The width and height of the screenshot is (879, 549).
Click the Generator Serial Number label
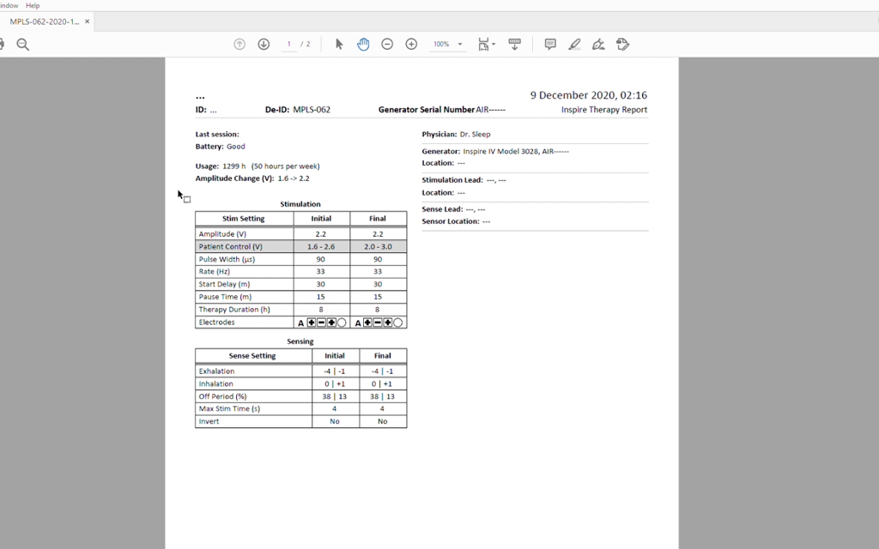click(427, 110)
